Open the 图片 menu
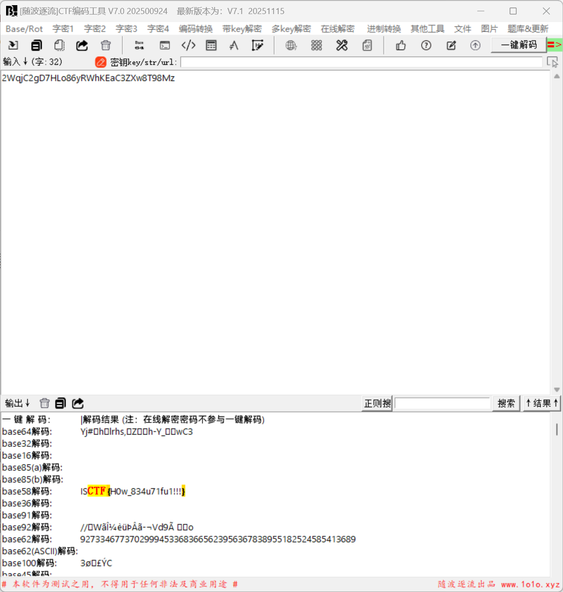Screen dimensions: 563x592 point(489,29)
